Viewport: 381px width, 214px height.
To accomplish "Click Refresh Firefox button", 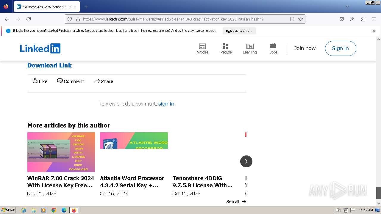I will click(x=239, y=31).
